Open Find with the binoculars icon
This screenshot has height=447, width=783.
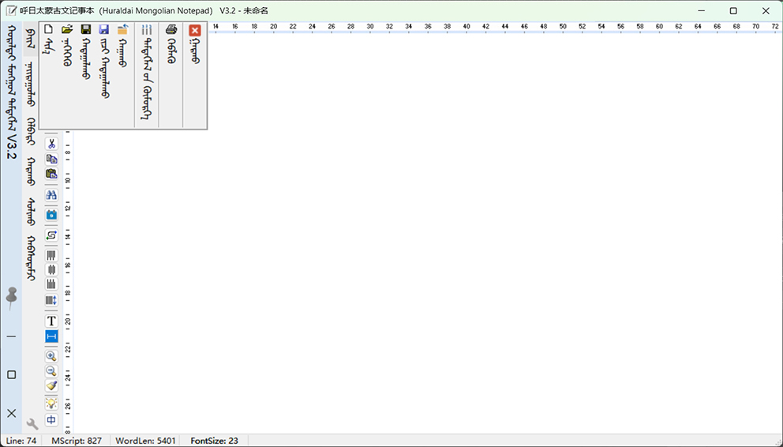51,194
